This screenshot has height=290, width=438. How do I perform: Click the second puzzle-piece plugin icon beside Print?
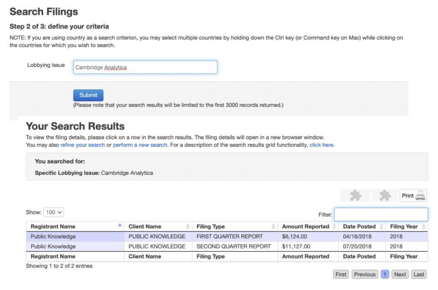[x=385, y=196]
